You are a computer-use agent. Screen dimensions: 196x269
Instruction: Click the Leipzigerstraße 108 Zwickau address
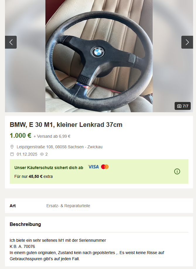(x=59, y=147)
